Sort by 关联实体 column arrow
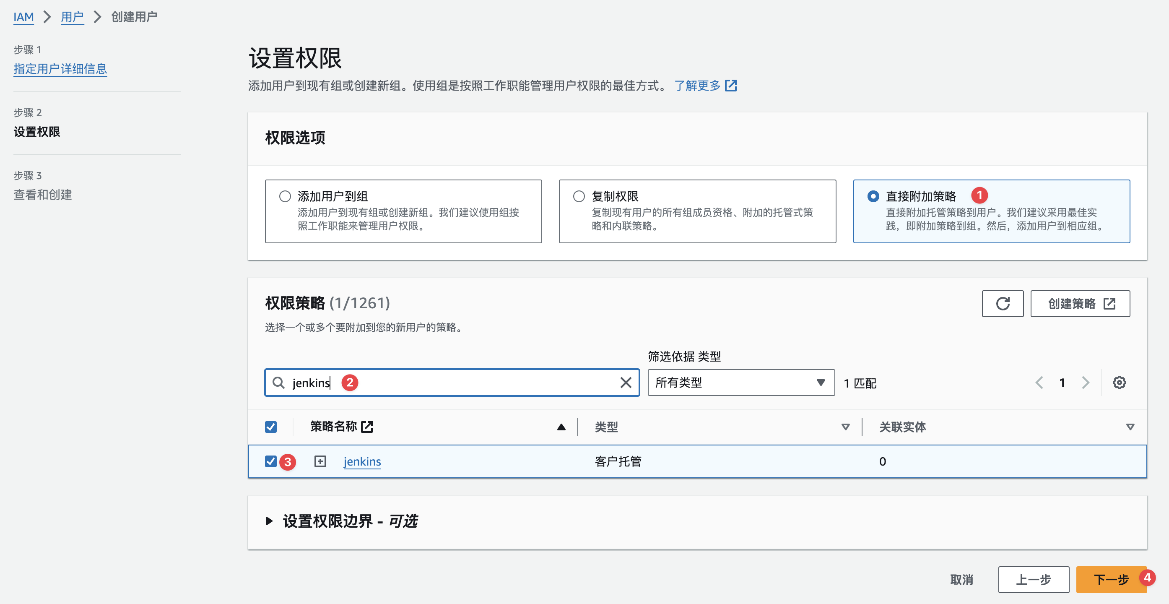1169x604 pixels. coord(1130,427)
